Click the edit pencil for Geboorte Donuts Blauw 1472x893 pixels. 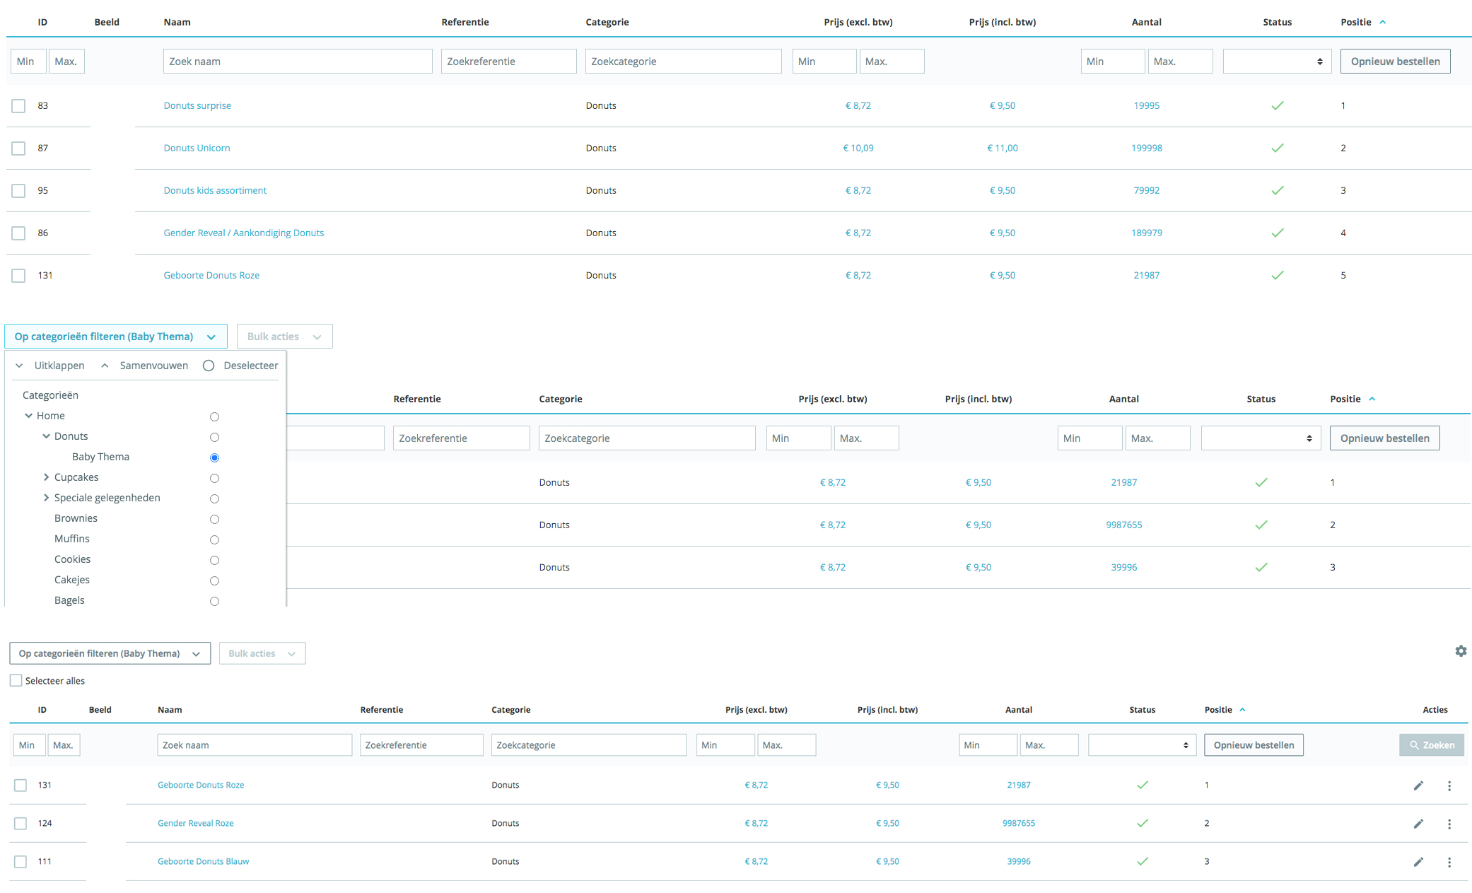[x=1418, y=862]
